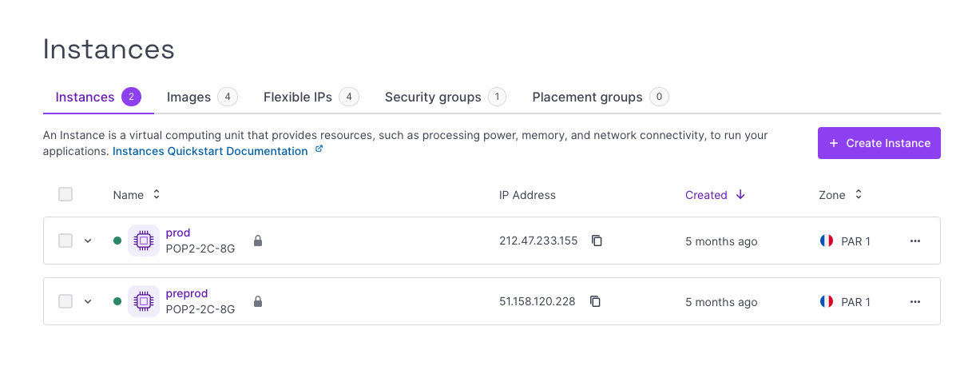Viewport: 972px width, 386px height.
Task: Click the preprod instance chip icon
Action: [x=144, y=301]
